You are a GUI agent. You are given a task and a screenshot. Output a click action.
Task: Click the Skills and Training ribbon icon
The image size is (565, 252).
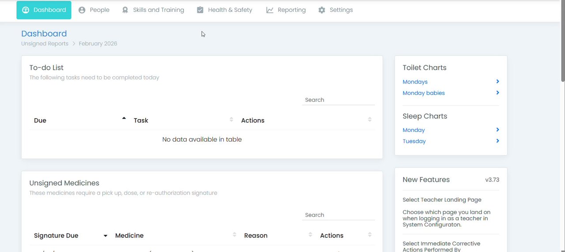click(125, 10)
